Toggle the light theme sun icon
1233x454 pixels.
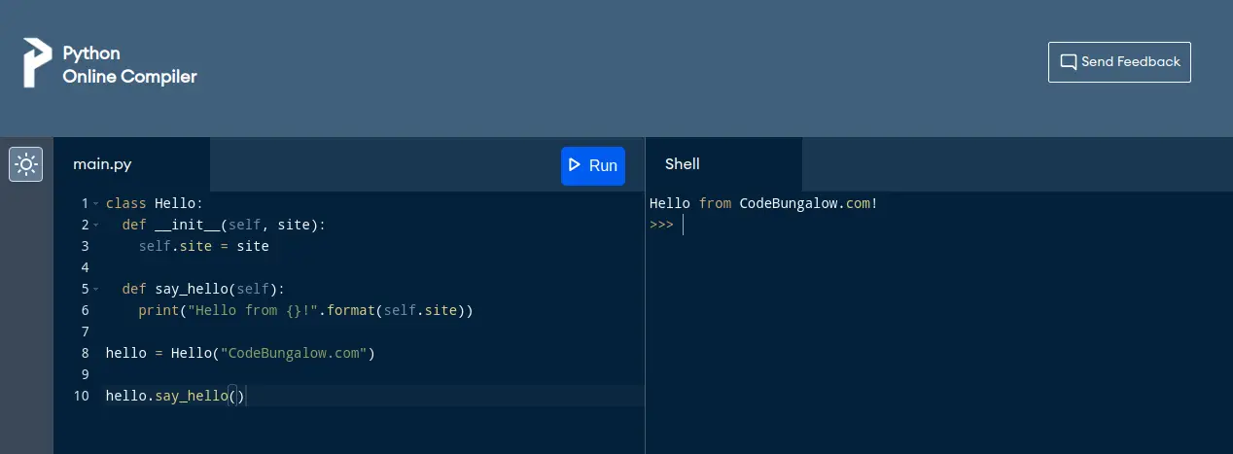coord(25,164)
